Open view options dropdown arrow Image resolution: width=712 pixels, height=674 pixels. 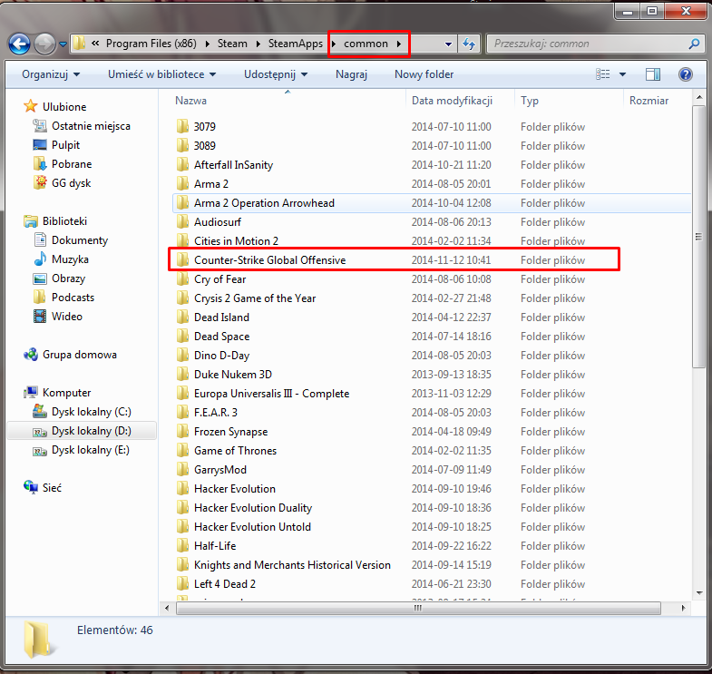622,74
